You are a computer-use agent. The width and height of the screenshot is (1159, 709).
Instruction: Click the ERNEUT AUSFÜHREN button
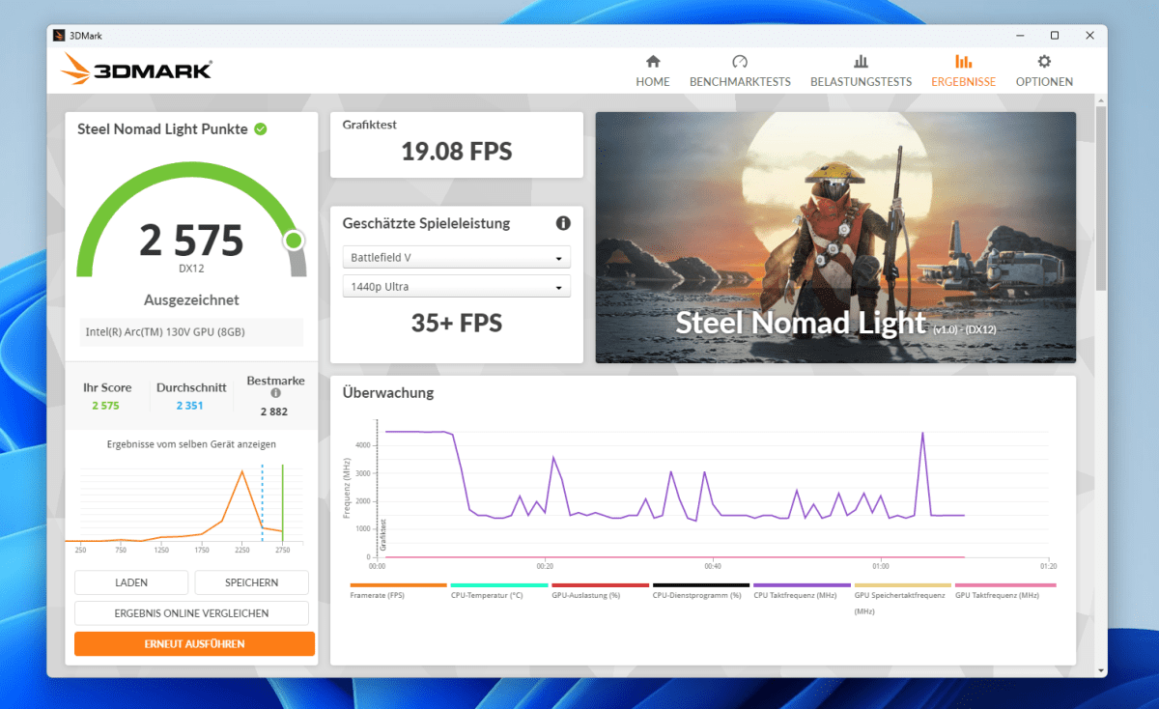tap(194, 644)
